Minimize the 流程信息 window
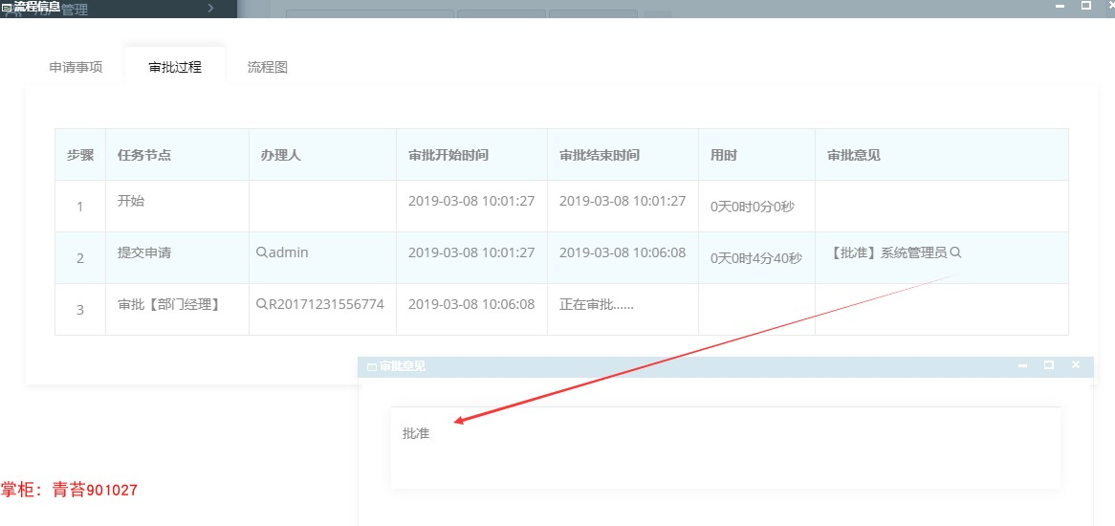The width and height of the screenshot is (1115, 526). coord(1060,6)
